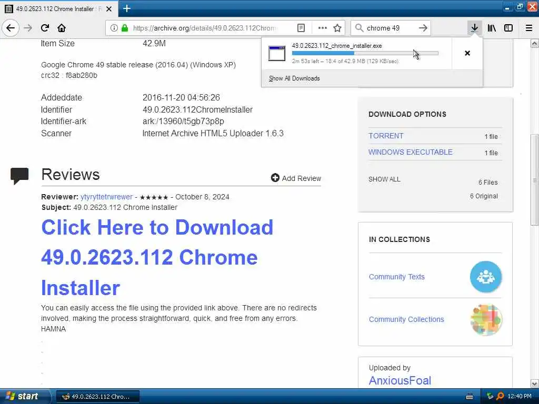This screenshot has width=539, height=404.
Task: Click the DOWNLOAD OPTIONS heading
Action: 407,114
